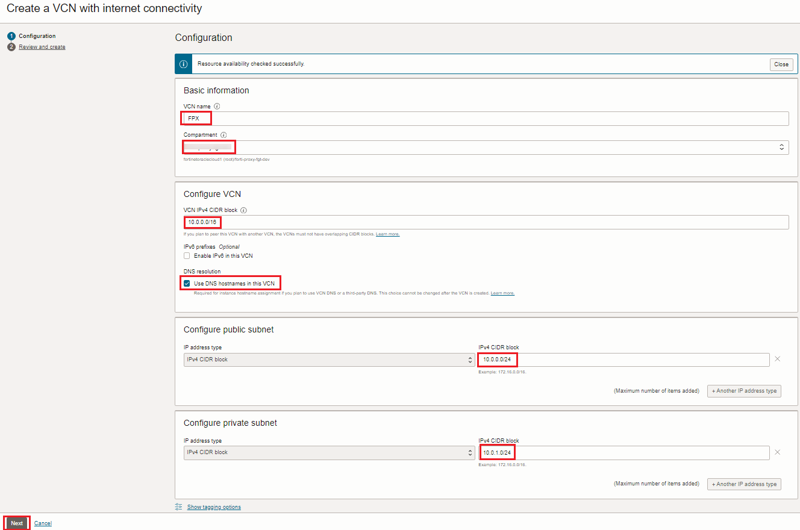Click the info icon in the availability banner

(x=183, y=64)
